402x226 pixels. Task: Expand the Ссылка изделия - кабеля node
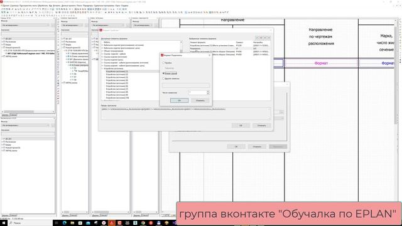(x=102, y=54)
